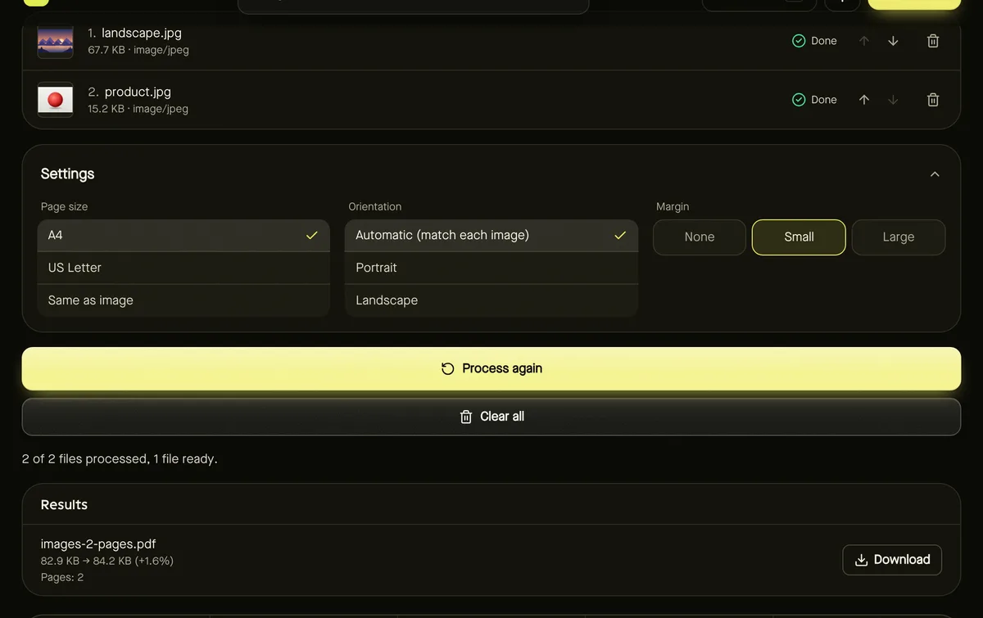Click the landscape.jpg file name

(x=142, y=34)
